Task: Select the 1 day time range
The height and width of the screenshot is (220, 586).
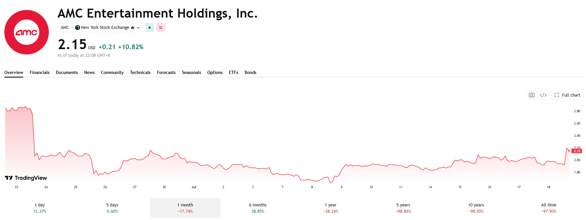Action: coord(40,208)
